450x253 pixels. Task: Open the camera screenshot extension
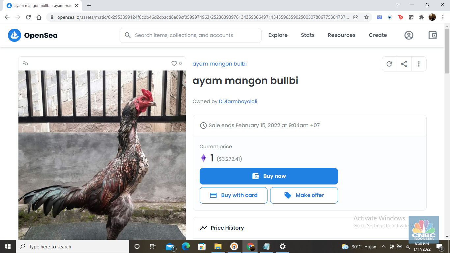pos(380,17)
